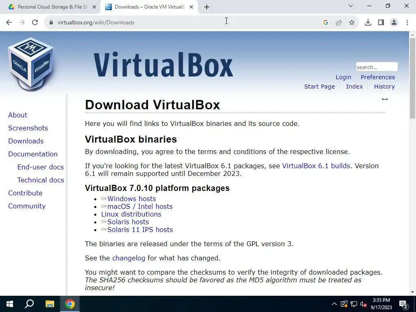Viewport: 416px width, 312px height.
Task: Bookmark page with the star icon
Action: 352,22
